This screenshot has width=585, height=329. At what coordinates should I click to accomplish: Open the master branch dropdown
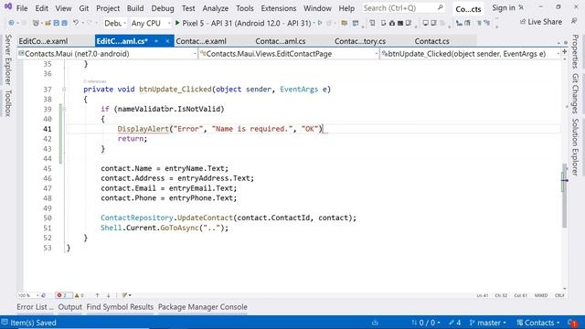[x=488, y=323]
